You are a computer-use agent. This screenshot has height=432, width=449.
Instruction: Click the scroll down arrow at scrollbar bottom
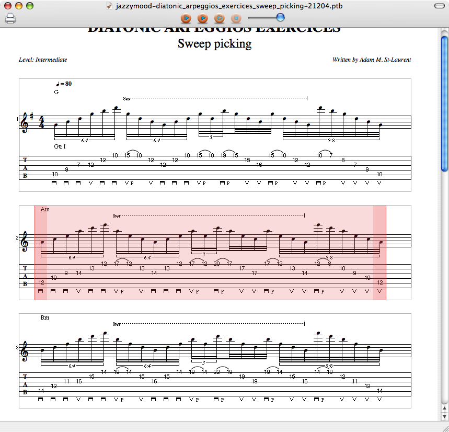pos(444,416)
